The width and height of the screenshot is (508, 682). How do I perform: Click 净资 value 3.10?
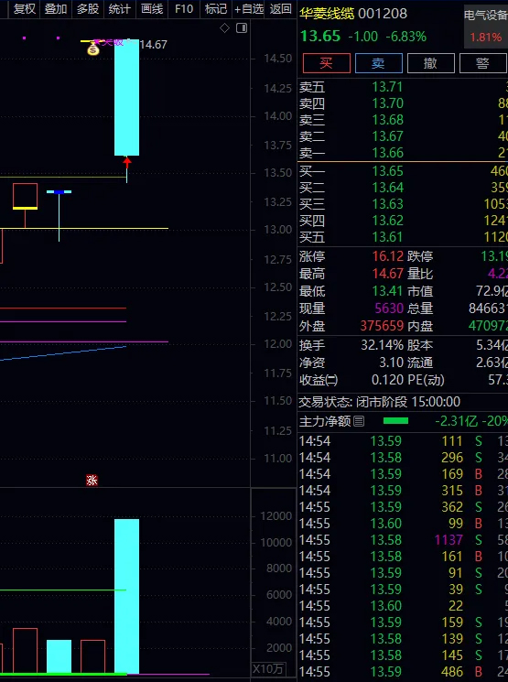click(394, 363)
